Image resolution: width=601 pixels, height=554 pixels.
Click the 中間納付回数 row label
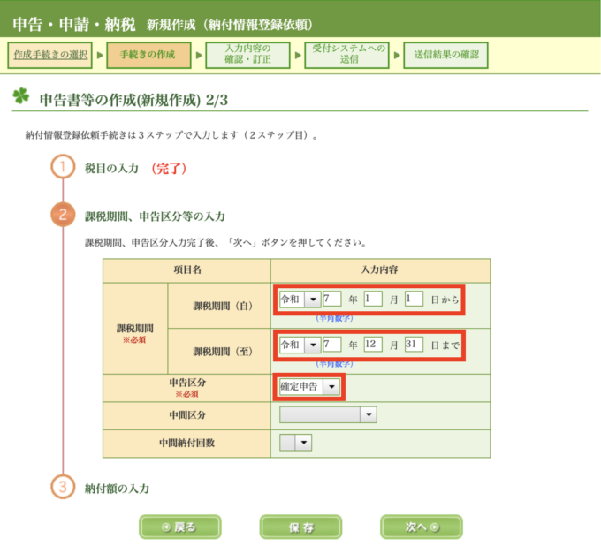click(187, 444)
